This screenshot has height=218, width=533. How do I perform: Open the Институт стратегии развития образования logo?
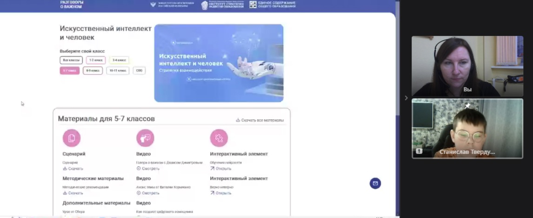pyautogui.click(x=222, y=5)
